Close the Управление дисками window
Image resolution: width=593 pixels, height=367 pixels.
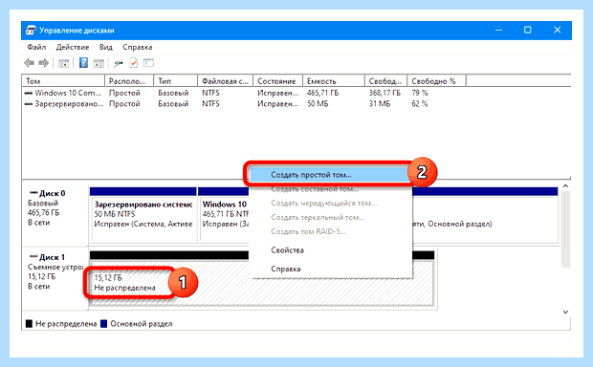tap(557, 31)
